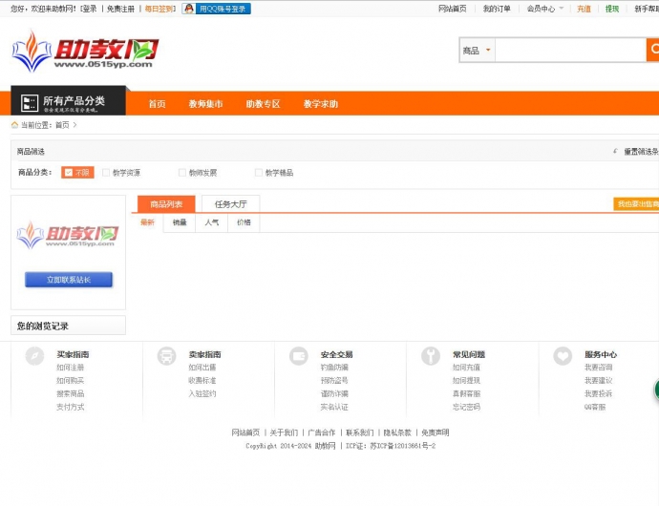The width and height of the screenshot is (659, 506).
Task: Open 如何购买 help link
Action: coord(70,380)
